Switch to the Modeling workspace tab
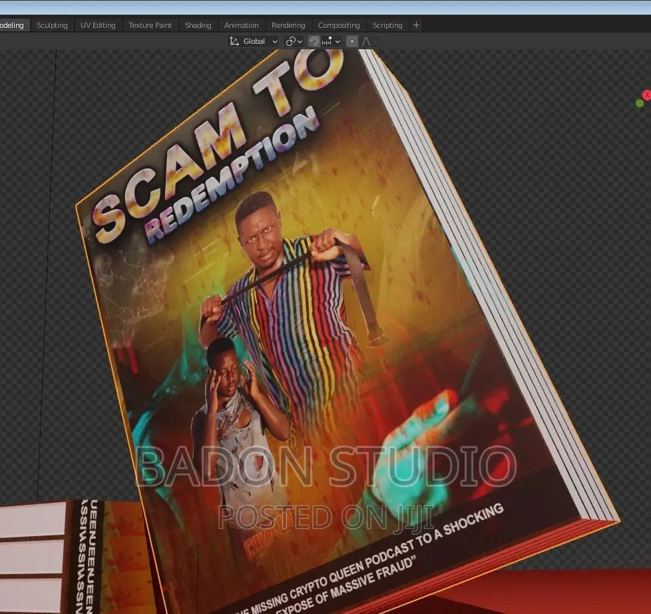 (x=13, y=25)
